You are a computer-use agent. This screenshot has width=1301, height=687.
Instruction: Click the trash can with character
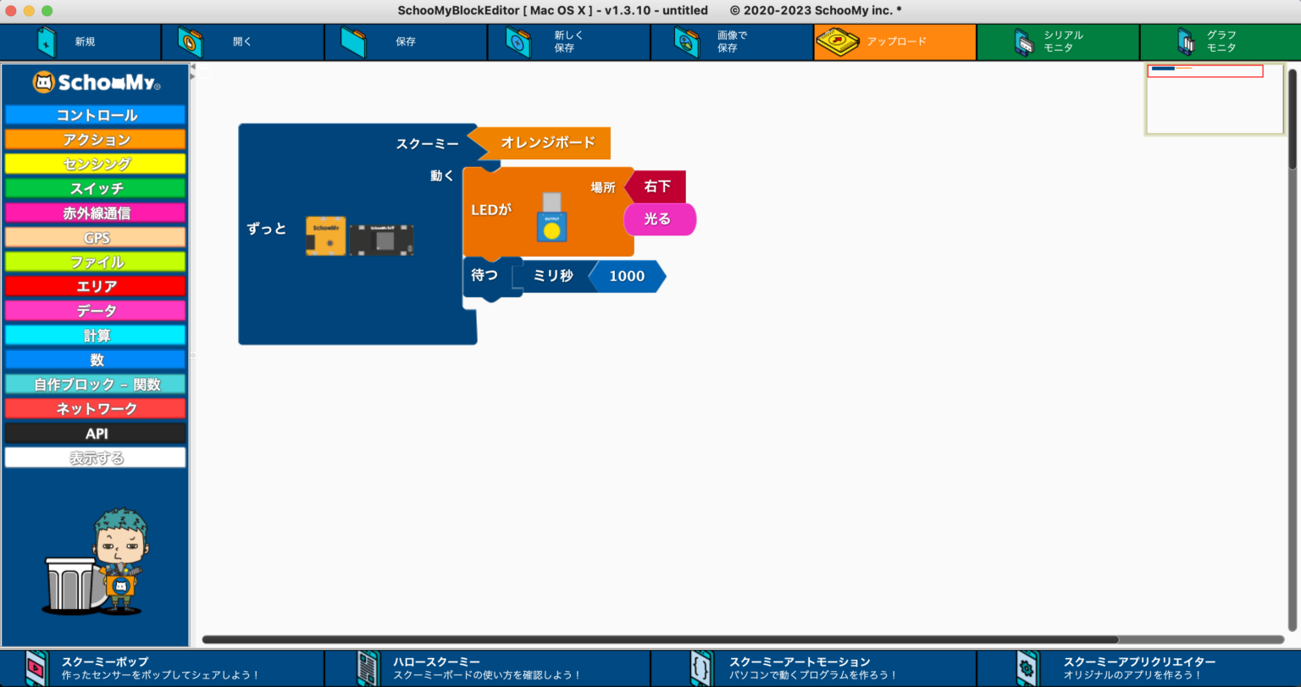pos(95,562)
